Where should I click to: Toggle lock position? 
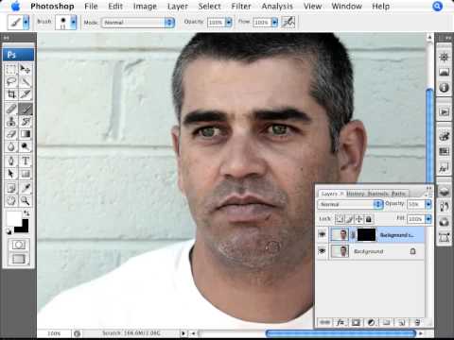pos(358,218)
